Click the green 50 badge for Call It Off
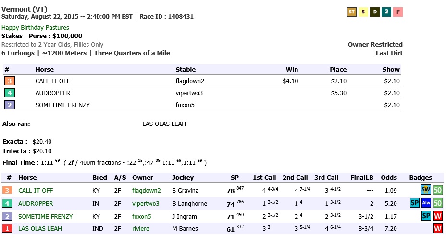 438,190
